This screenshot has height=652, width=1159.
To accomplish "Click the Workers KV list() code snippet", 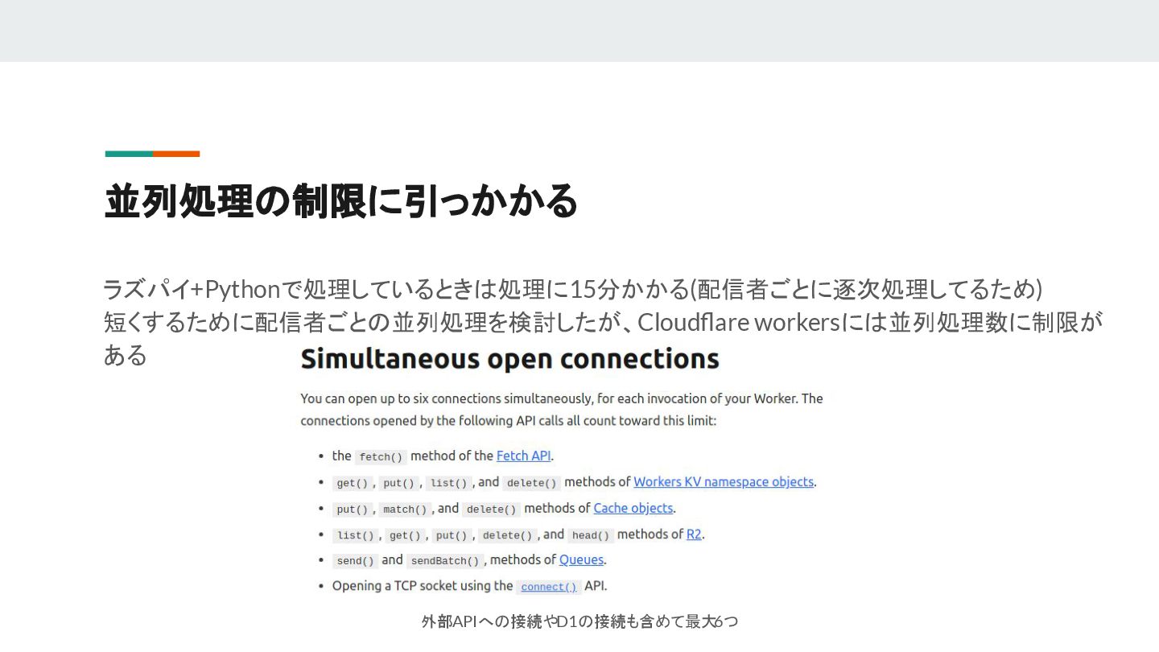I will [x=448, y=483].
